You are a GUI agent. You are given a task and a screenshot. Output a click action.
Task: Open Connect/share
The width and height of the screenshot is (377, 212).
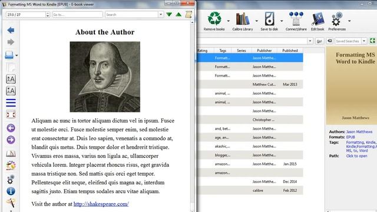pos(296,21)
